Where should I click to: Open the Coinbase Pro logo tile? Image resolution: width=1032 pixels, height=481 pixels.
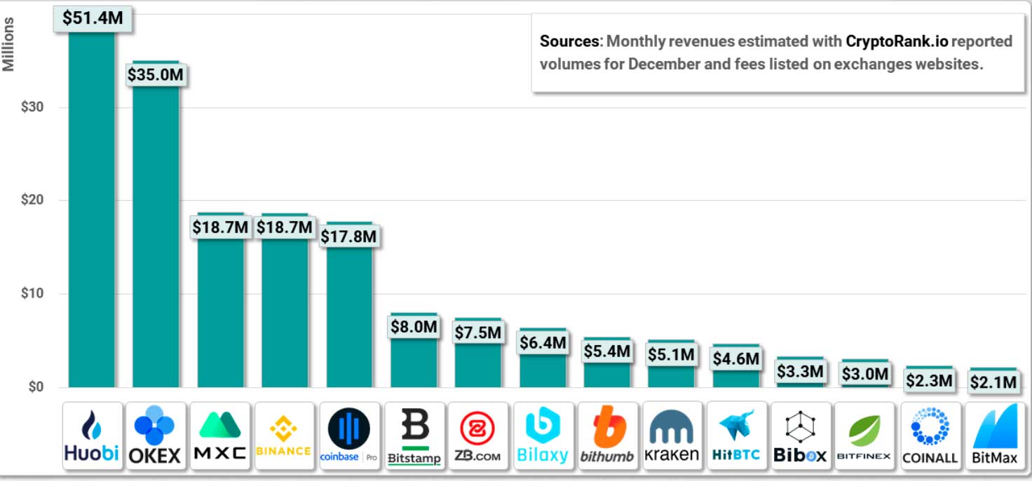[x=349, y=435]
